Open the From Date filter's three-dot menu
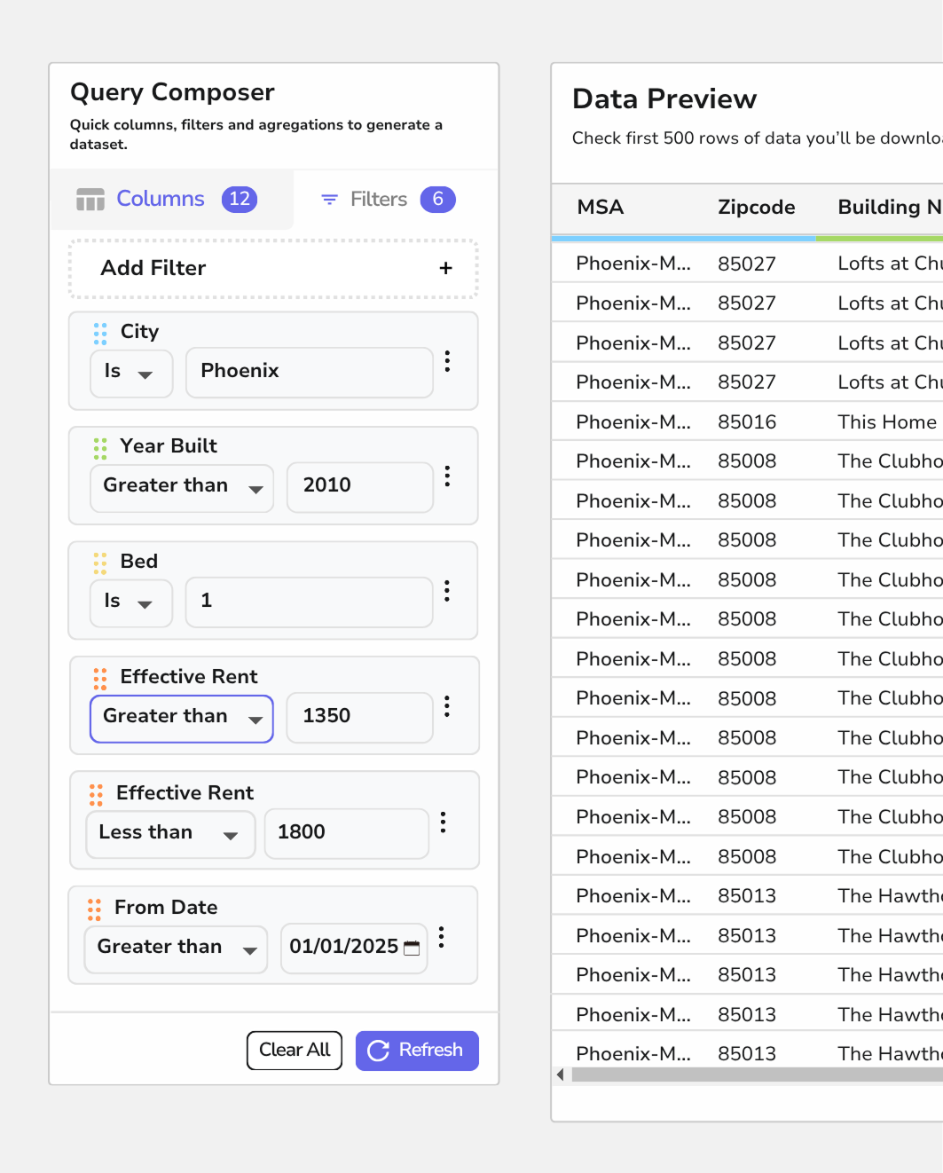The width and height of the screenshot is (943, 1173). (442, 935)
